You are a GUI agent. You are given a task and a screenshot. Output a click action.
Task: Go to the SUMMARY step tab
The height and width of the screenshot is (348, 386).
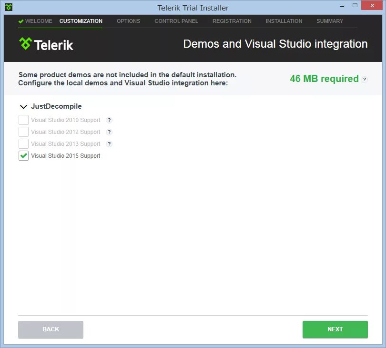330,21
